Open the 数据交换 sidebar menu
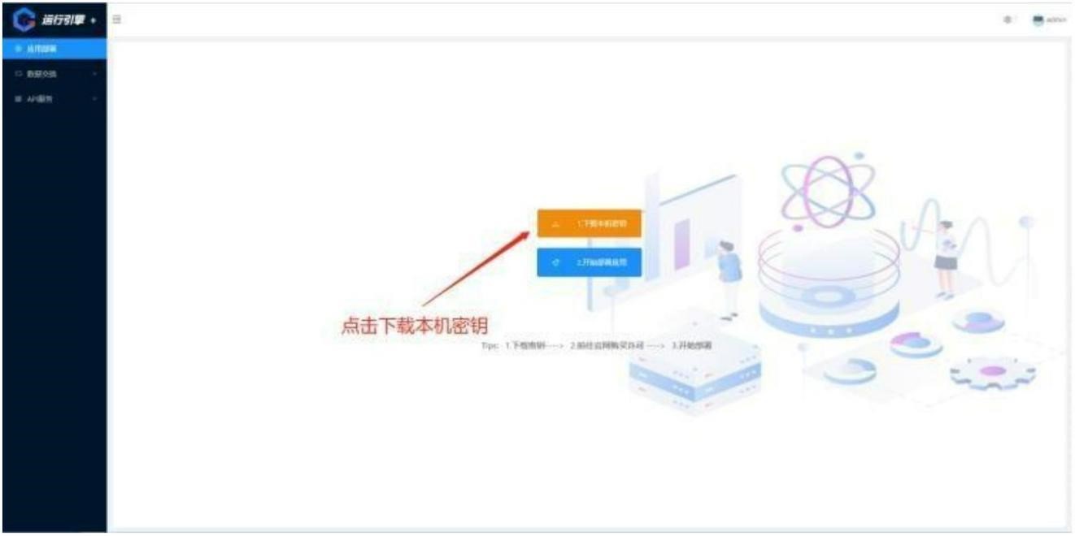Screen dimensions: 1075x536 [54, 74]
